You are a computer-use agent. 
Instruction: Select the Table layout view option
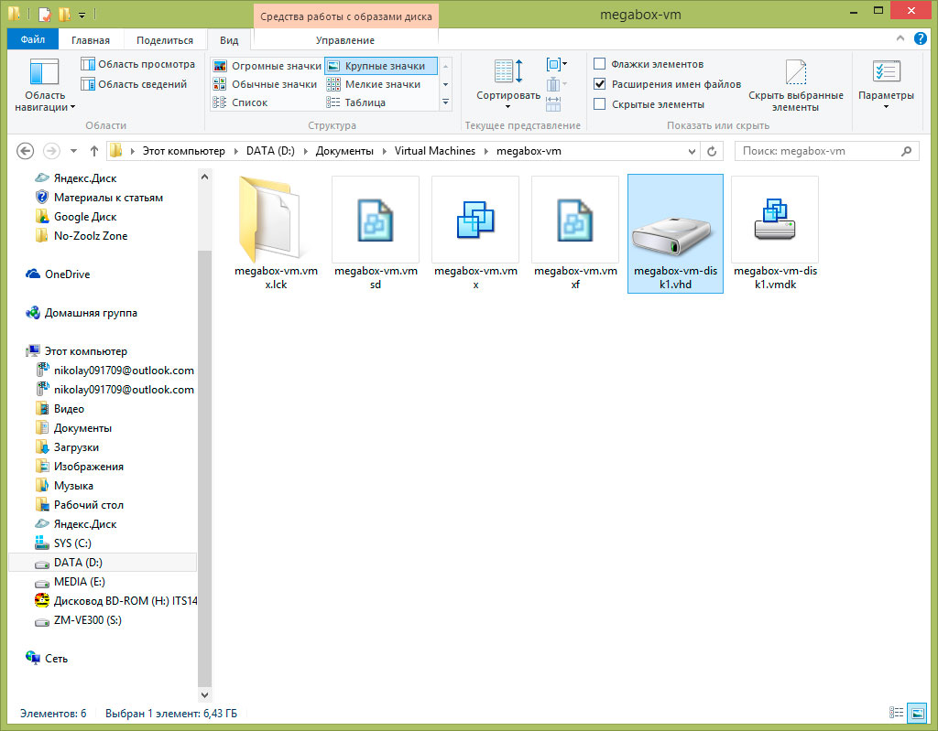pyautogui.click(x=365, y=102)
